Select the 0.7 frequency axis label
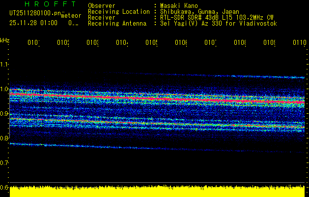 pos(5,163)
